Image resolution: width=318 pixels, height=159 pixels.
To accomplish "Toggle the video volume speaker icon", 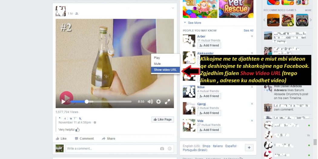I will click(x=150, y=102).
